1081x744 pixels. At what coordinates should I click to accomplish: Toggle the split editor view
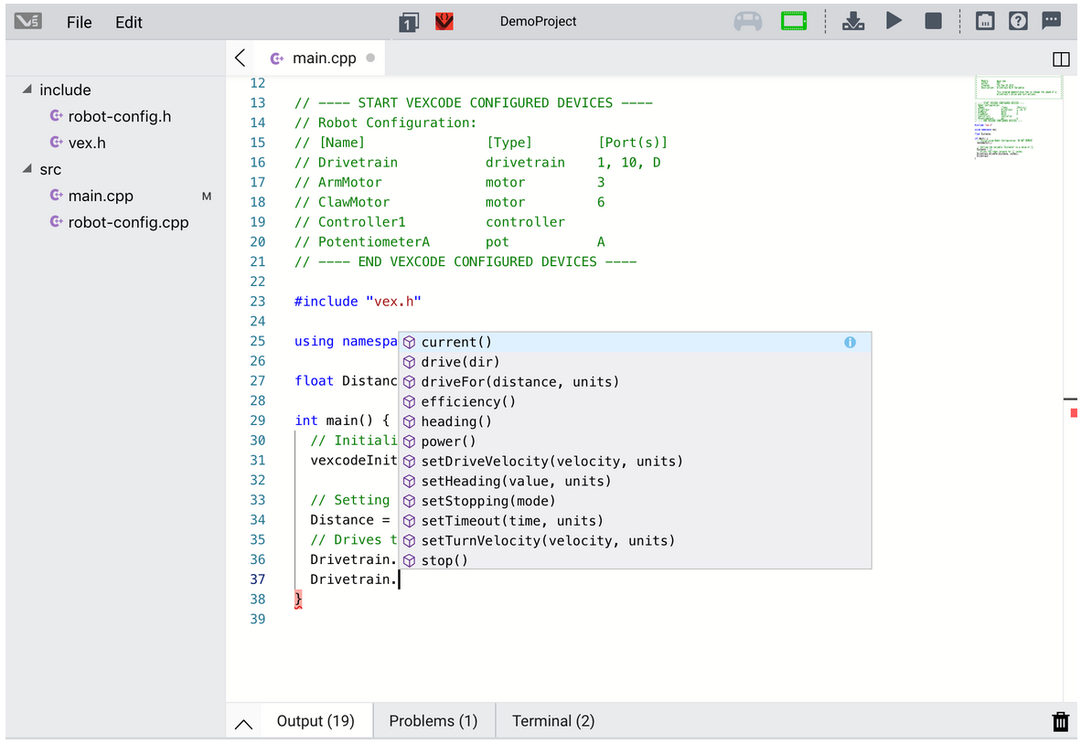pyautogui.click(x=1061, y=59)
